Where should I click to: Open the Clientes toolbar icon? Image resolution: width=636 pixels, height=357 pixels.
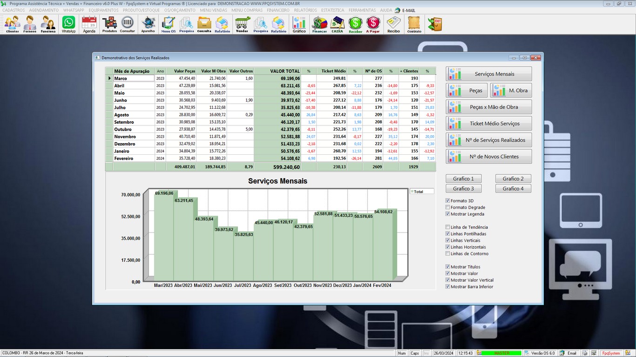12,24
